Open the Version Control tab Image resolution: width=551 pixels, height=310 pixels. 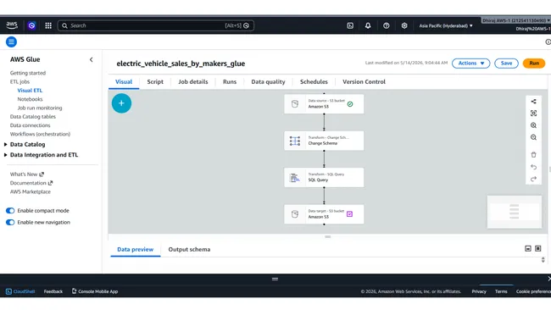[x=364, y=82]
